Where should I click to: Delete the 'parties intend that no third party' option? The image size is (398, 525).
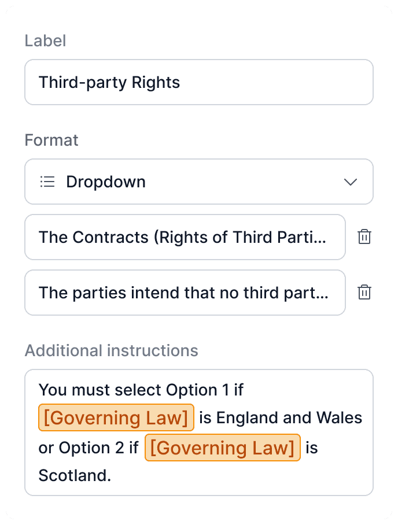pos(364,293)
